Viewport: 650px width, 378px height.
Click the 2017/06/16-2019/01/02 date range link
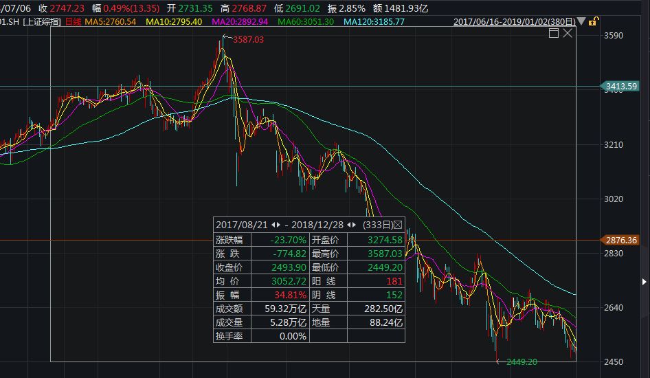click(515, 22)
